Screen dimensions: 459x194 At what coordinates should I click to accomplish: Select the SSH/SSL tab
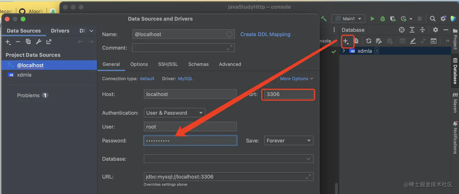(x=168, y=64)
